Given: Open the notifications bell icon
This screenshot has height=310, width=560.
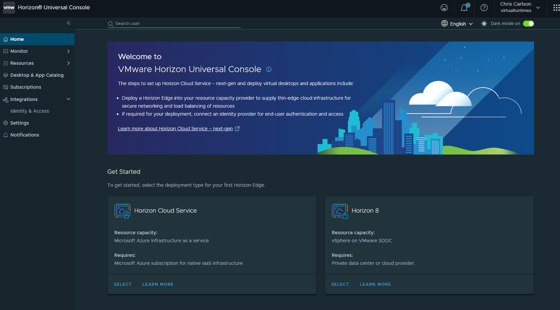Looking at the screenshot, I should click(465, 7).
